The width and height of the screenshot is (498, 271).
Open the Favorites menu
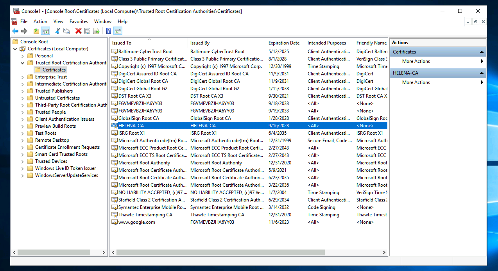pyautogui.click(x=79, y=21)
